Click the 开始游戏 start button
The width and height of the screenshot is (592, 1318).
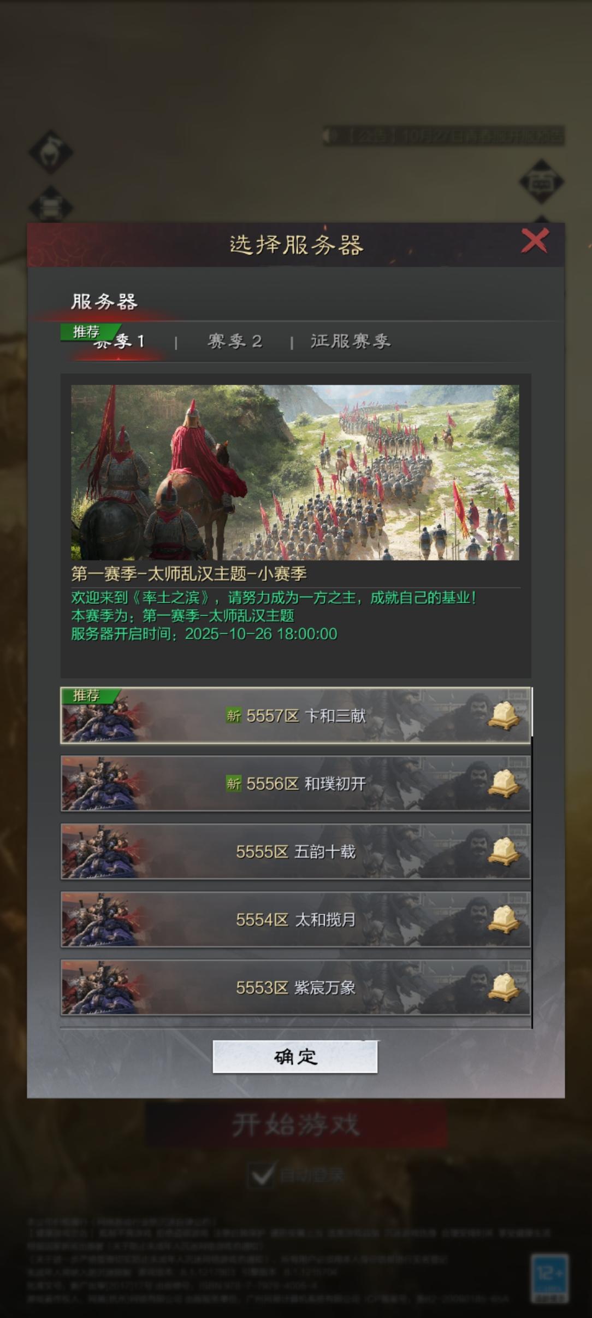pos(296,1125)
